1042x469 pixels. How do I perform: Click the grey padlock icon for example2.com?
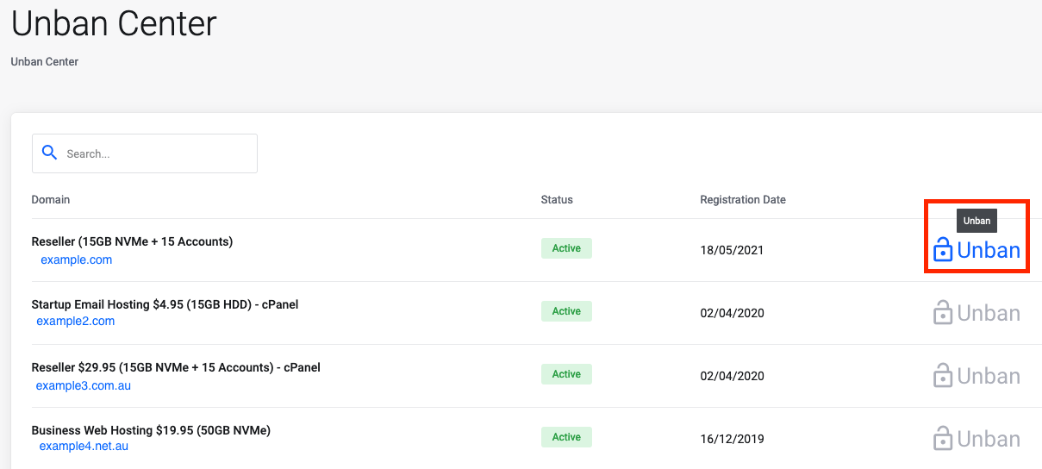[943, 313]
